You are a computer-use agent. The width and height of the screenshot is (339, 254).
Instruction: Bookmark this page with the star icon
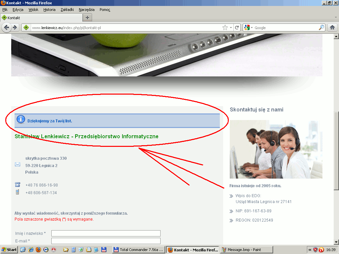(225, 28)
